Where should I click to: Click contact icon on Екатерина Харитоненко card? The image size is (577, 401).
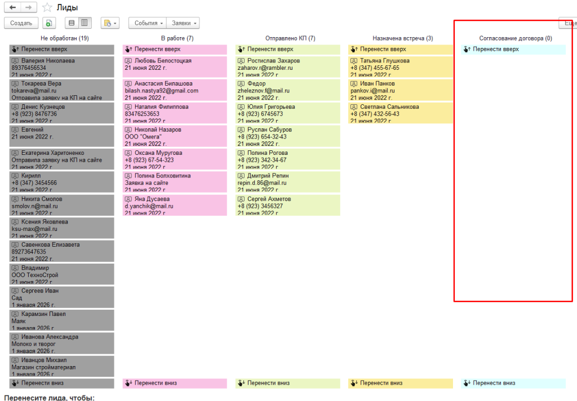click(15, 153)
